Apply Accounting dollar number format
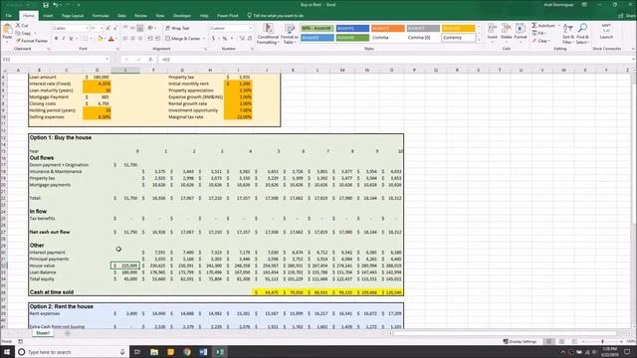Viewport: 637px width, 358px height. click(213, 39)
